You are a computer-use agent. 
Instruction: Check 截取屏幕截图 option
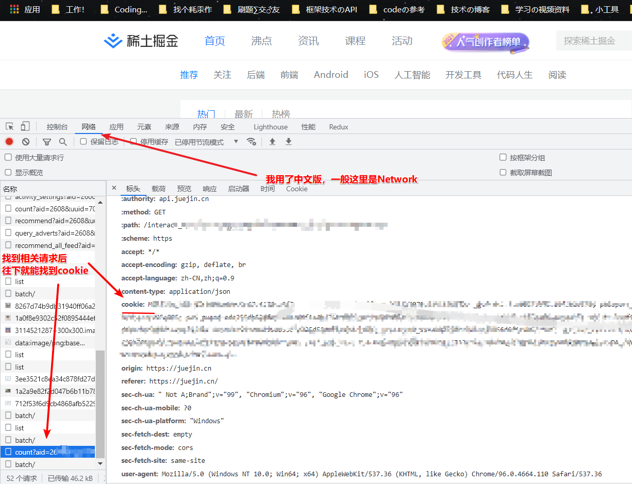pyautogui.click(x=503, y=172)
